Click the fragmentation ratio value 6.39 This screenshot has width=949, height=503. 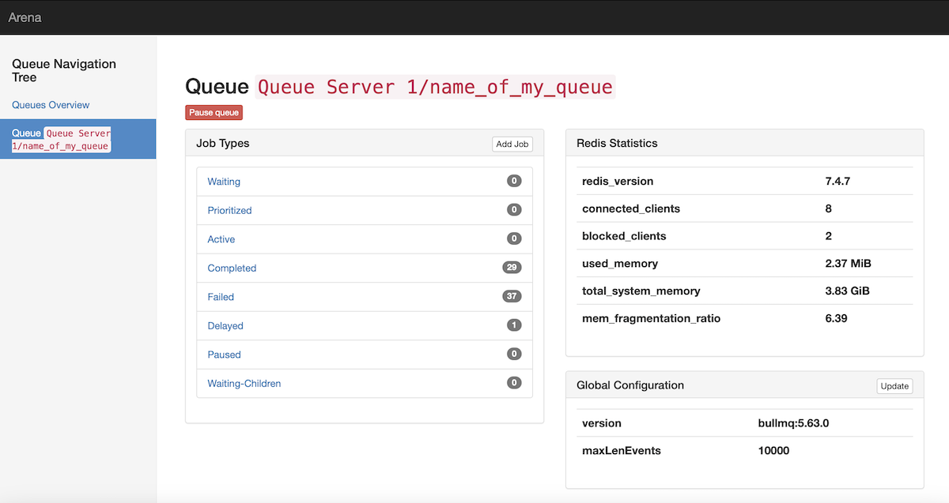pos(836,318)
